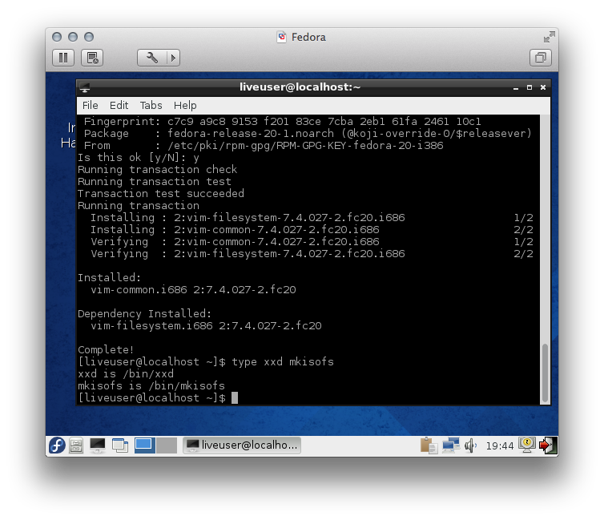This screenshot has height=520, width=604.
Task: Open the VM snapshot manager icon
Action: click(92, 58)
